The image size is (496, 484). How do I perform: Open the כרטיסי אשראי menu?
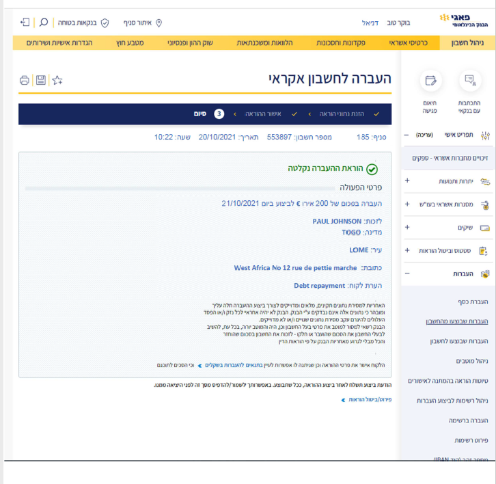pyautogui.click(x=408, y=43)
